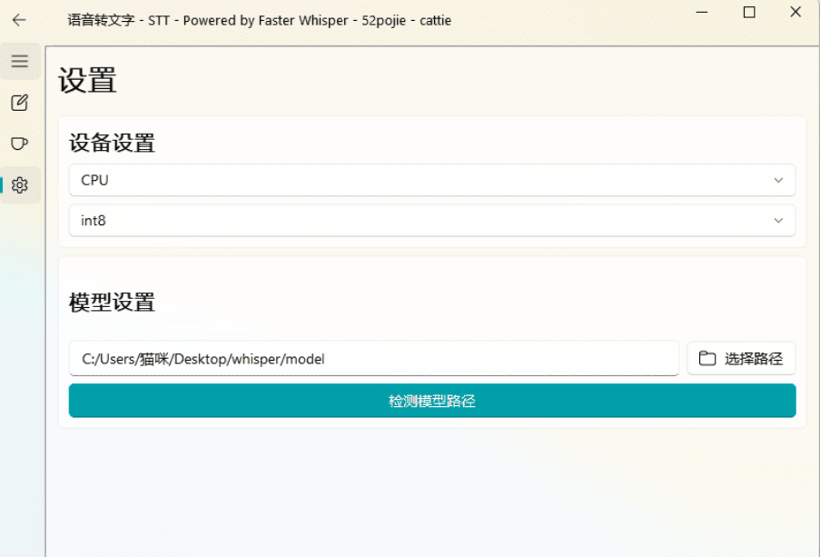The height and width of the screenshot is (557, 820).
Task: Go back with the arrow icon
Action: click(x=19, y=20)
